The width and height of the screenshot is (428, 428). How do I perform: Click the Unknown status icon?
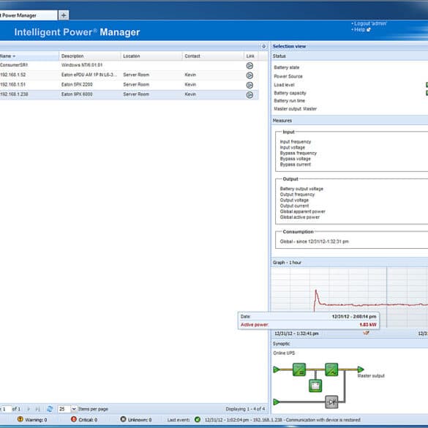(x=123, y=419)
